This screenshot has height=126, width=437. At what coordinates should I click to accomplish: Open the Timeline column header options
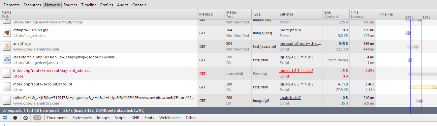[x=386, y=14]
